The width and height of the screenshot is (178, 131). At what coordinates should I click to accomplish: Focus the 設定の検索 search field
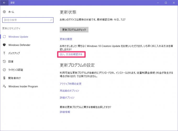pos(28,20)
